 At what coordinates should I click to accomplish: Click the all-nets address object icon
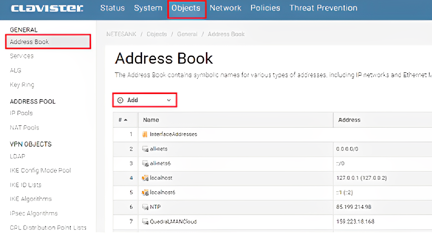145,149
